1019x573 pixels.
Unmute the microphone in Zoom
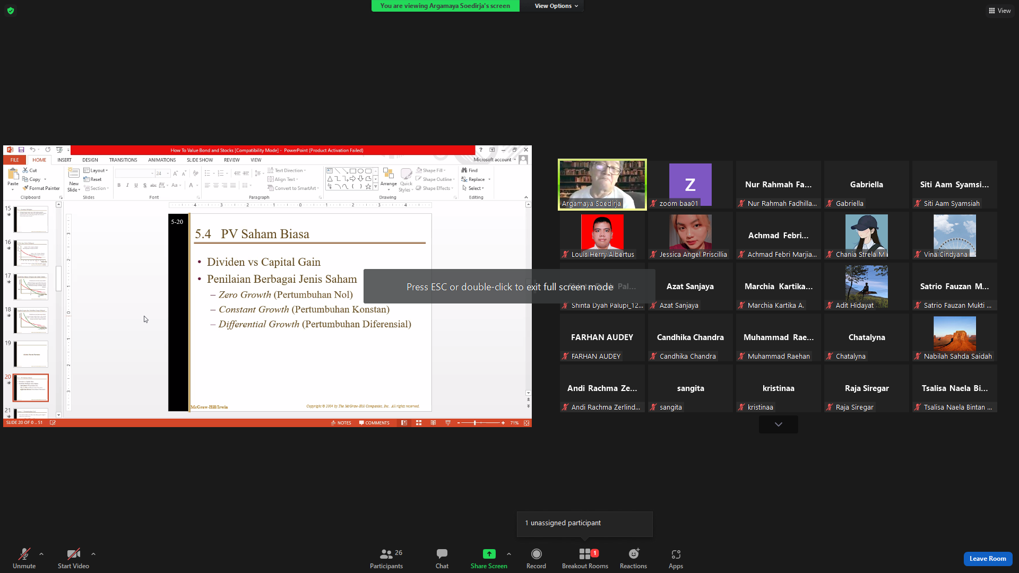point(24,558)
